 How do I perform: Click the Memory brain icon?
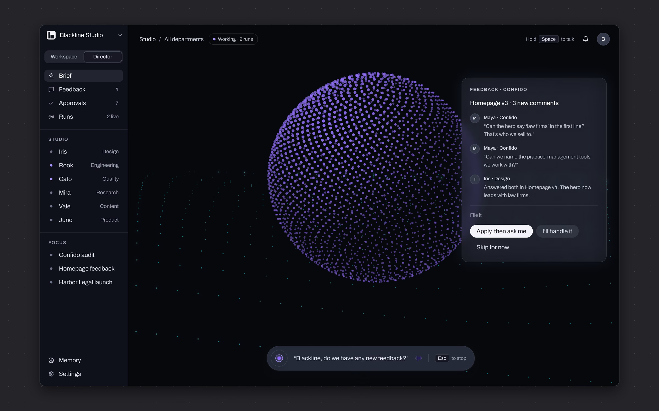click(x=51, y=360)
